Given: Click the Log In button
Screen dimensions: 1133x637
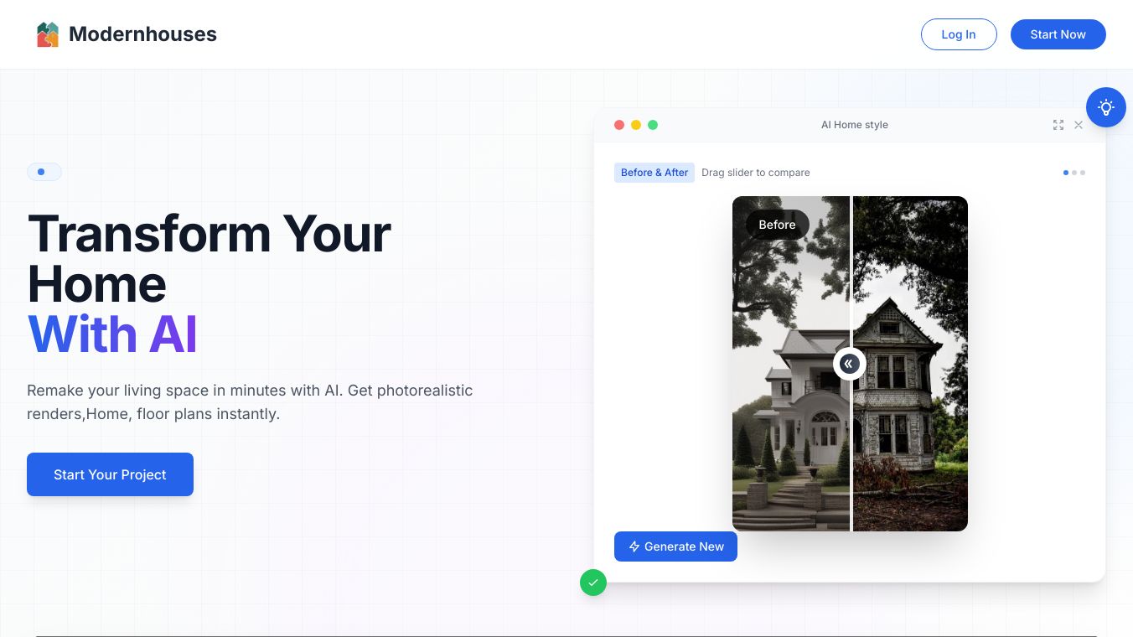Looking at the screenshot, I should (959, 34).
